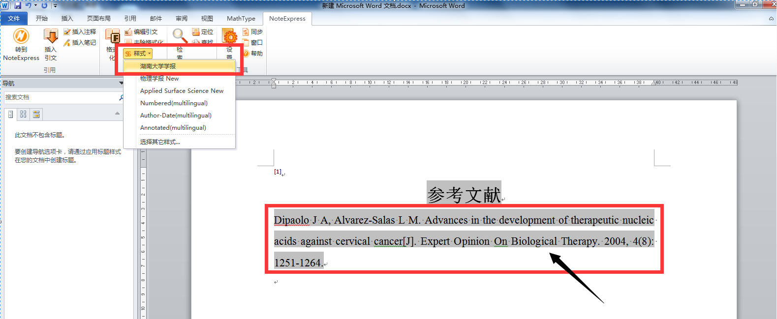Choose the Numbered(multilingual) style
Viewport: 777px width, 319px height.
[x=179, y=103]
